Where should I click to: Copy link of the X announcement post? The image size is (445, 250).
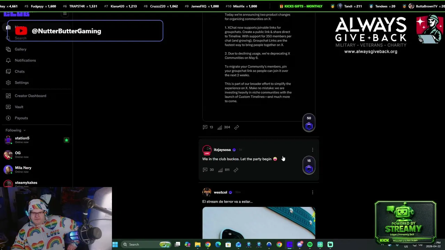(236, 127)
